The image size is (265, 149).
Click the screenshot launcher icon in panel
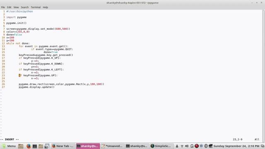pos(47,146)
